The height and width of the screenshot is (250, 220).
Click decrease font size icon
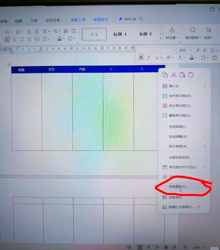205,51
